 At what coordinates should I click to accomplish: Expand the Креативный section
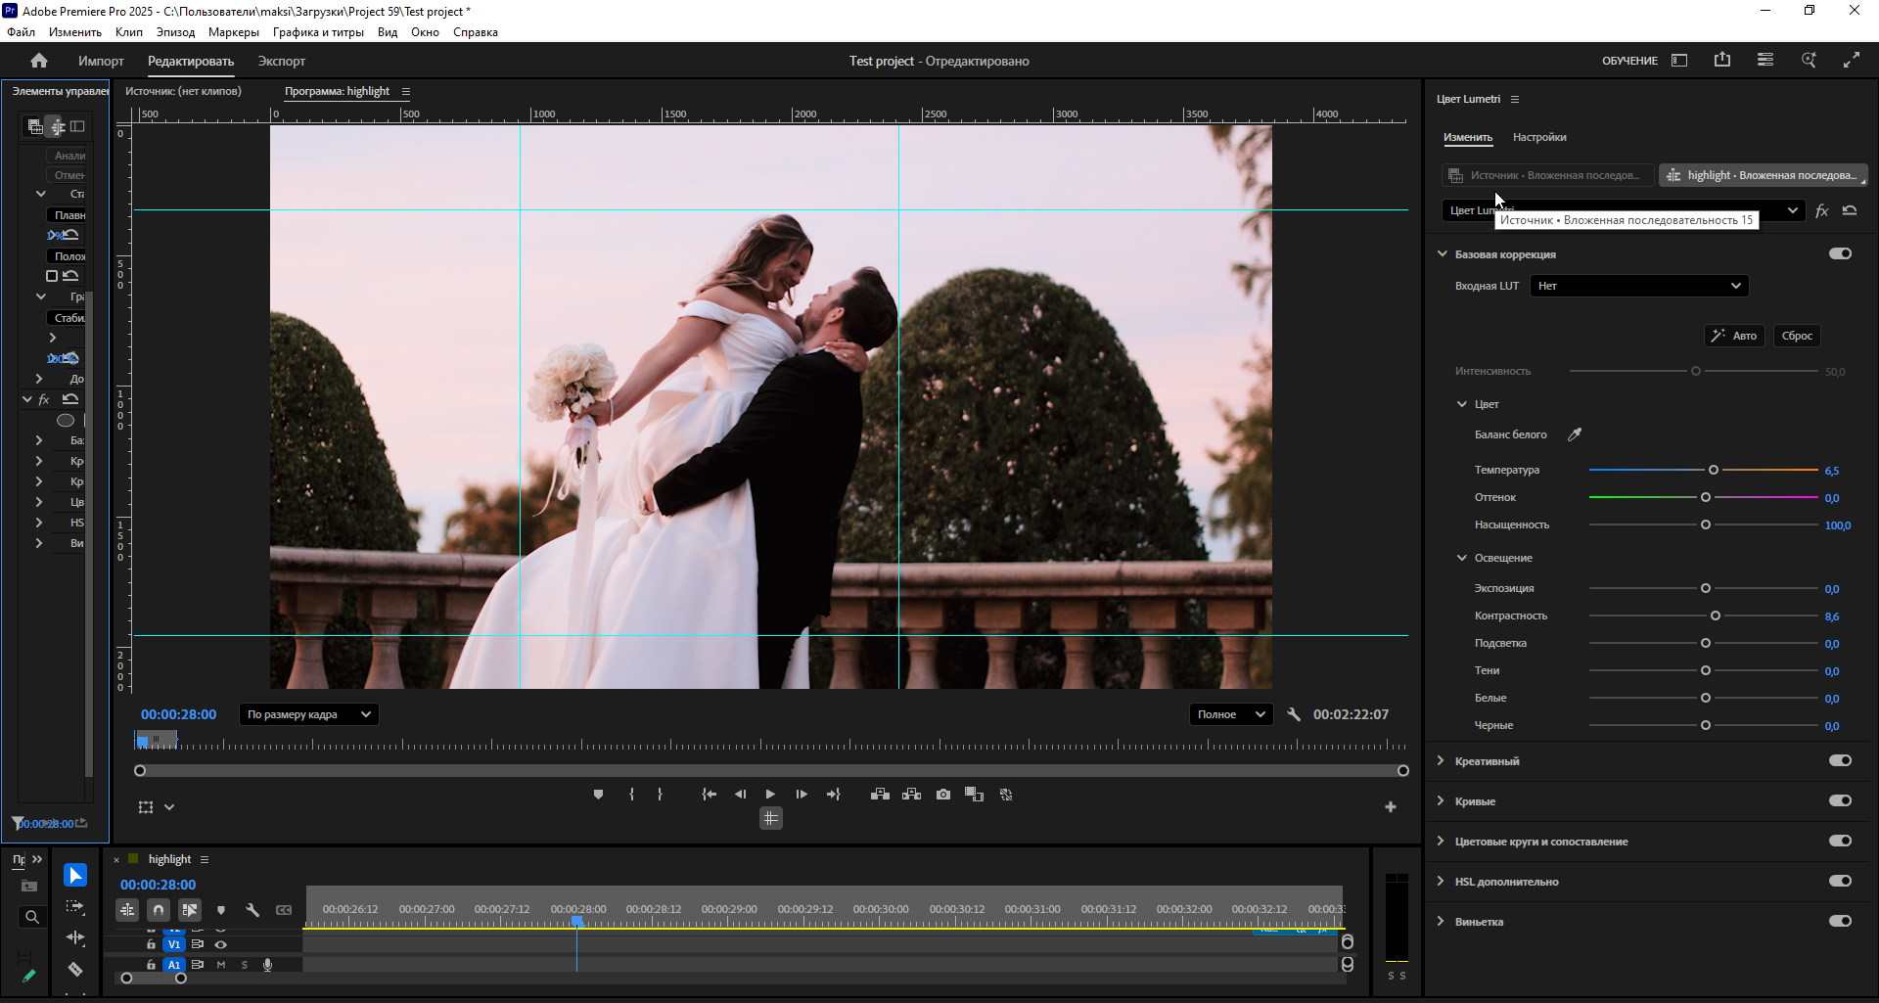click(x=1441, y=760)
